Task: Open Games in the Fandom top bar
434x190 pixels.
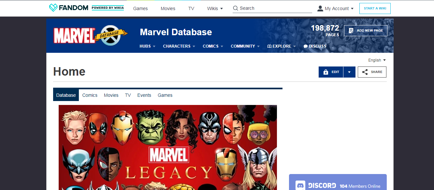Action: [x=140, y=8]
